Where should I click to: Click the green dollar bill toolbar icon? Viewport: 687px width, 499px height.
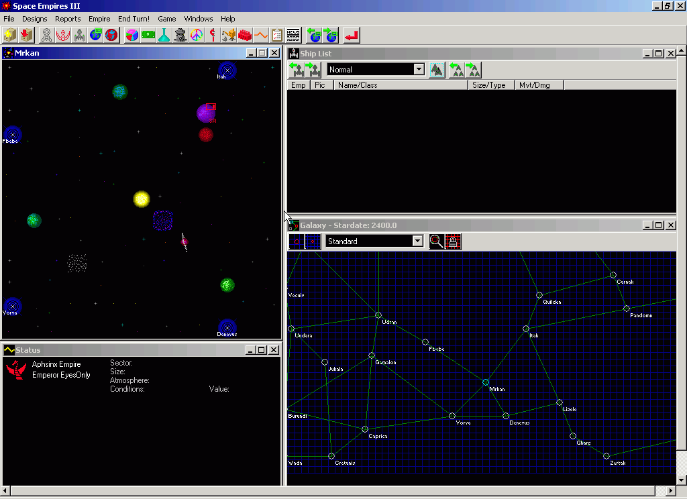point(148,34)
